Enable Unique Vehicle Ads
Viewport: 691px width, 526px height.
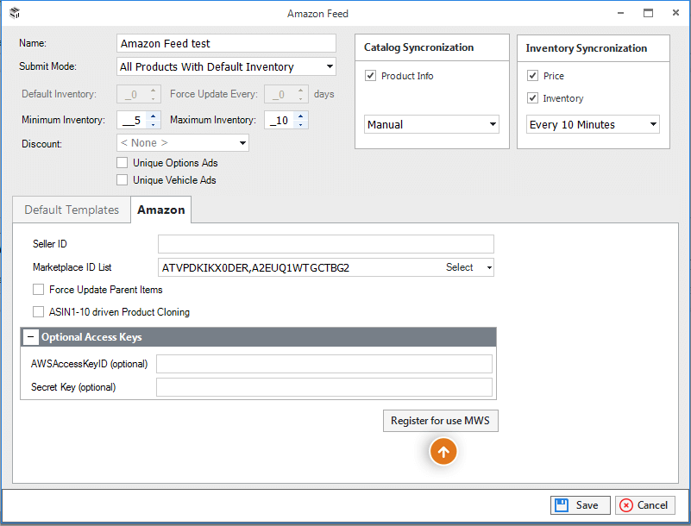point(122,179)
